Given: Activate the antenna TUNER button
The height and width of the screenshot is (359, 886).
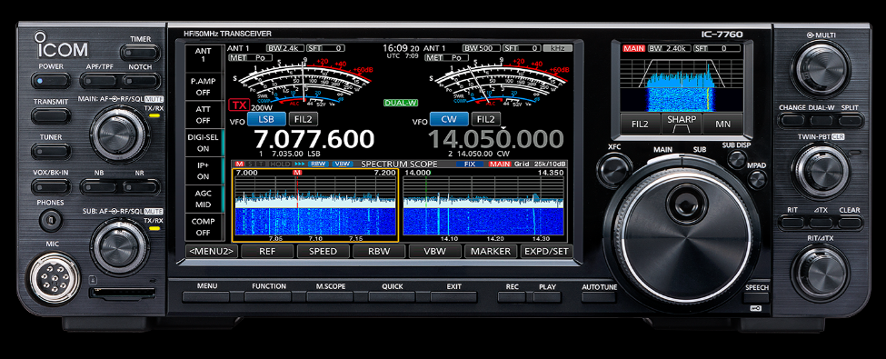Looking at the screenshot, I should [x=51, y=151].
